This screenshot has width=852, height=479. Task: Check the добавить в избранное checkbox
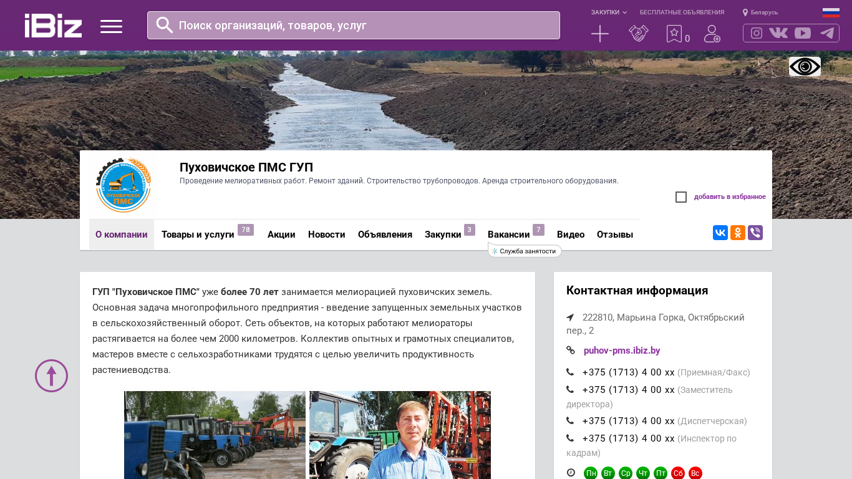681,197
